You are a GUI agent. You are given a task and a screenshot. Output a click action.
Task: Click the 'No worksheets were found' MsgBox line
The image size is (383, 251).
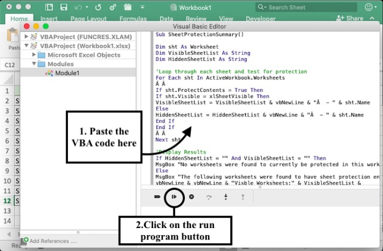[x=268, y=164]
